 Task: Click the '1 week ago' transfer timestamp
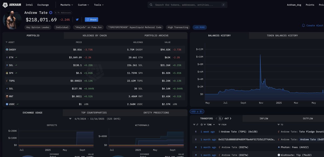pos(208,132)
